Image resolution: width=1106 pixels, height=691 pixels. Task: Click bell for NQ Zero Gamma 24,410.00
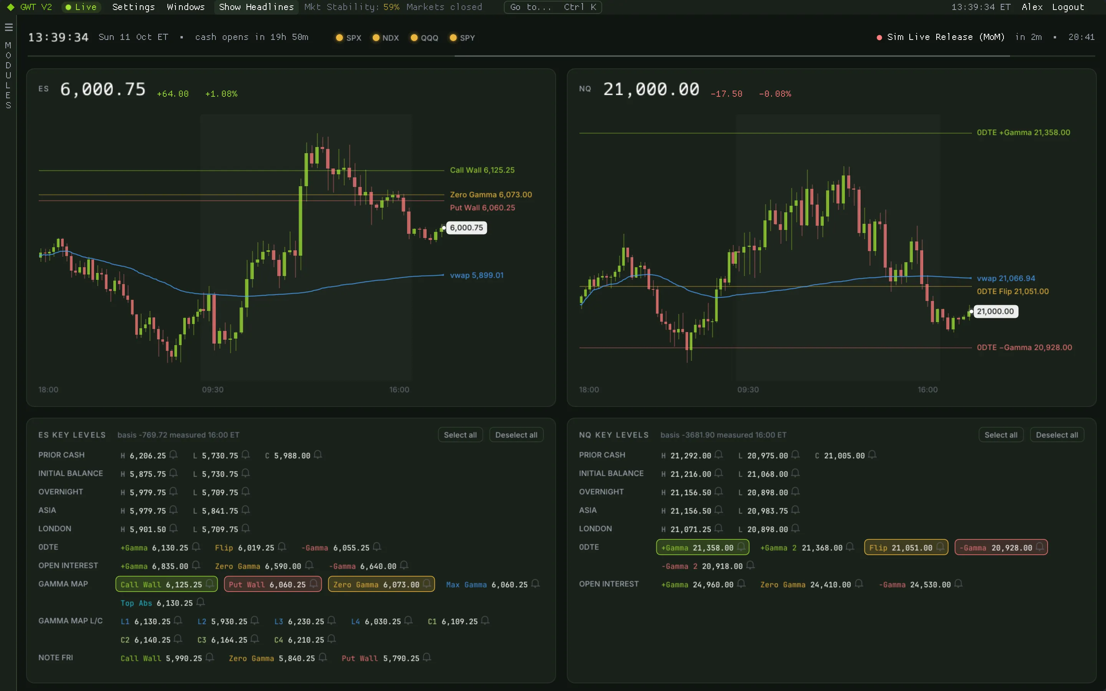click(x=859, y=584)
